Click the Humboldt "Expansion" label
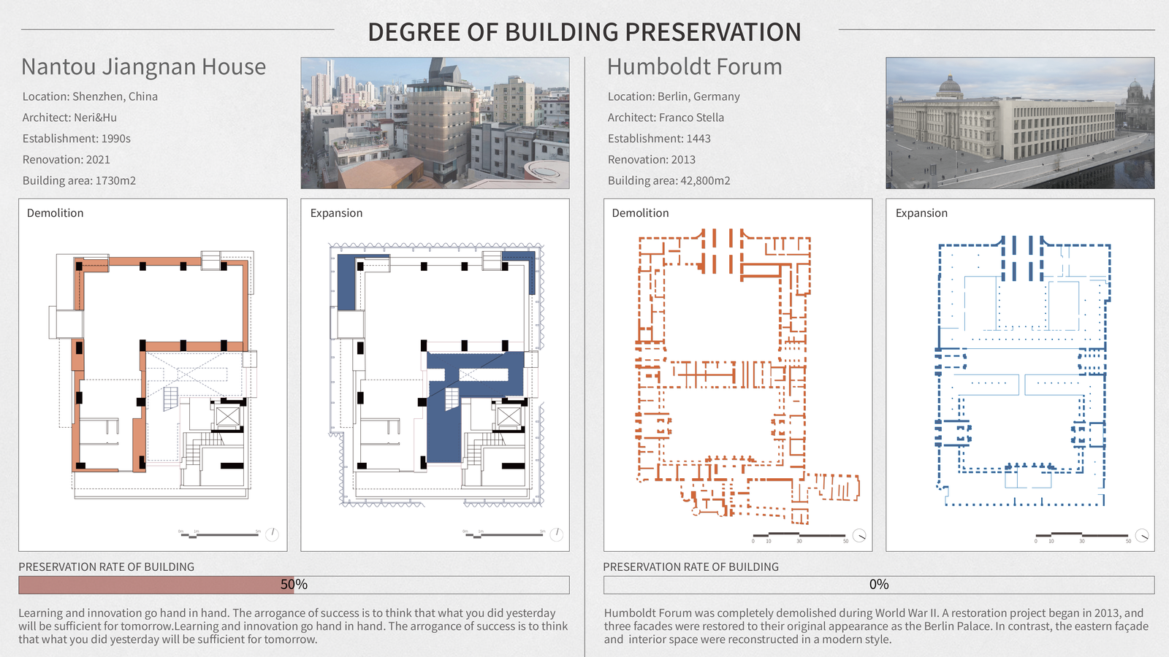 (921, 213)
